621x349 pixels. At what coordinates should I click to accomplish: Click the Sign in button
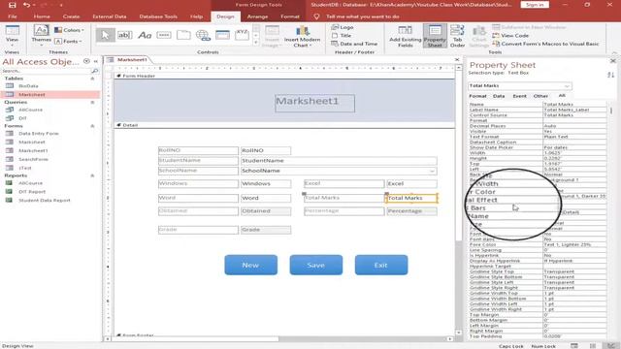pos(535,5)
